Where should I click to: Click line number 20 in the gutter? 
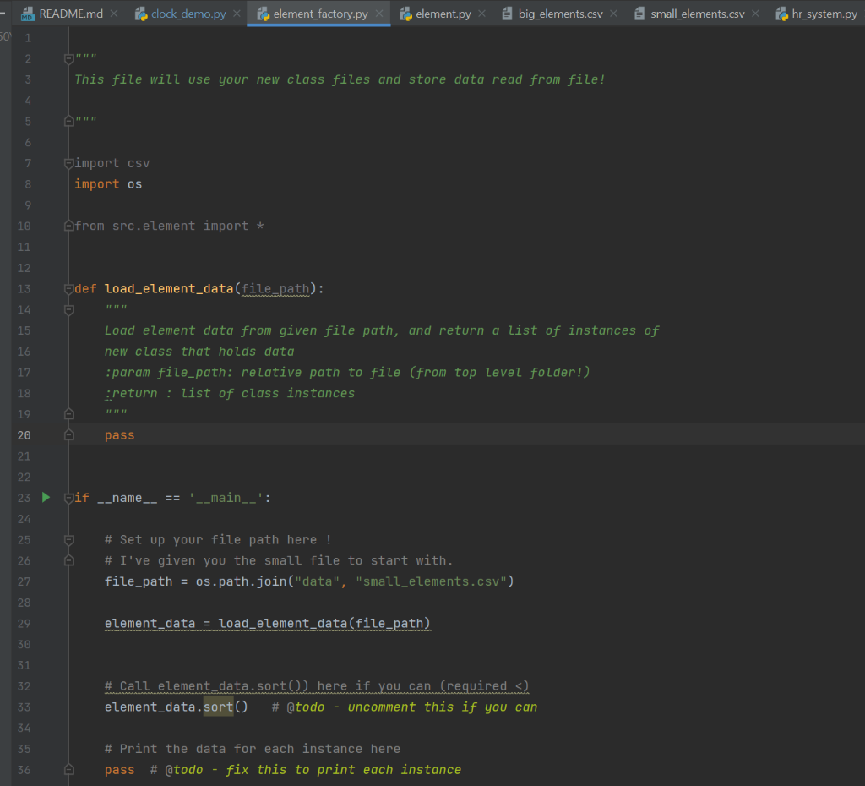click(x=24, y=435)
